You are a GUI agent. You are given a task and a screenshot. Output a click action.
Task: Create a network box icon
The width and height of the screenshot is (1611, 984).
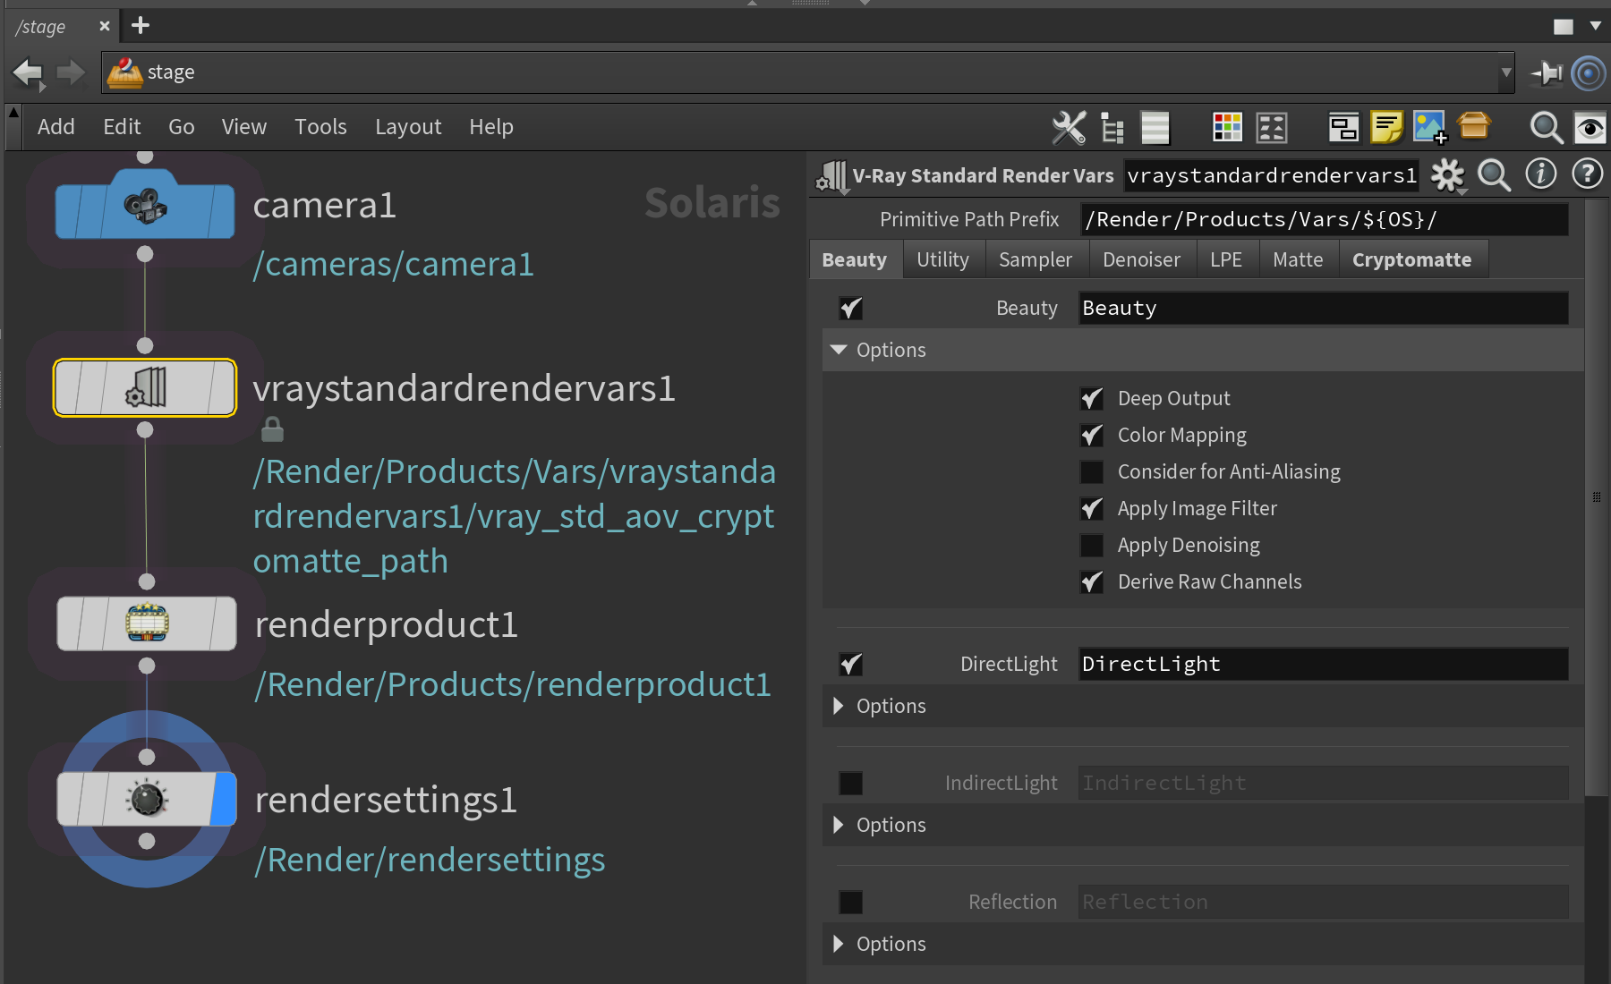click(x=1343, y=127)
